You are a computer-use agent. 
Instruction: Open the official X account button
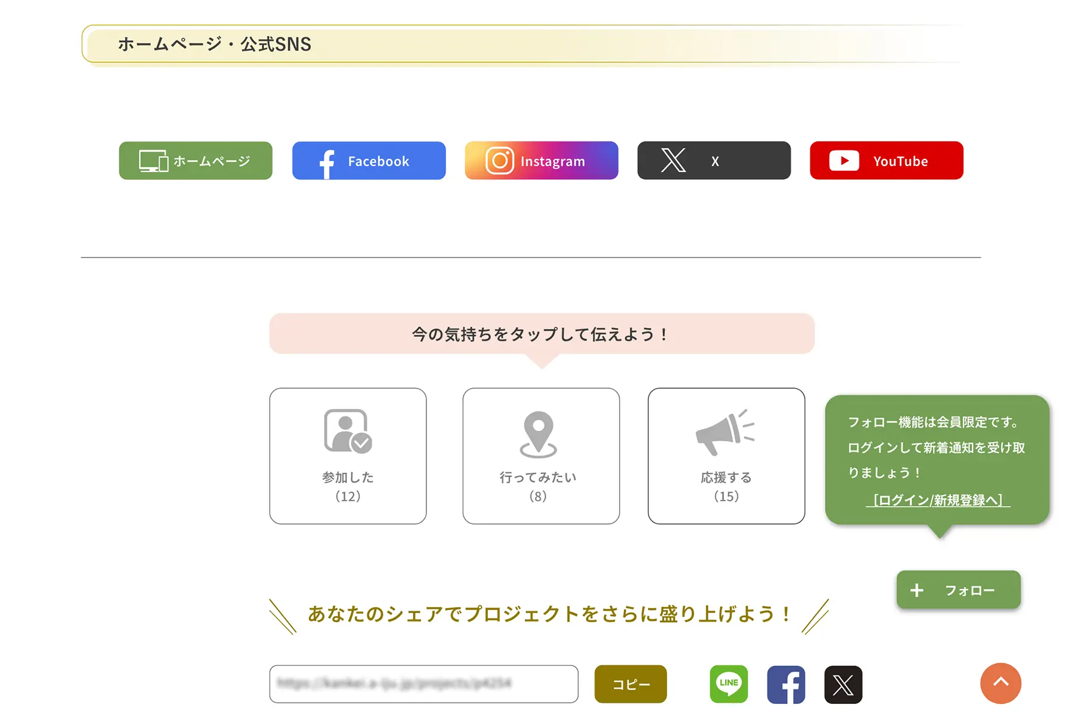(714, 161)
